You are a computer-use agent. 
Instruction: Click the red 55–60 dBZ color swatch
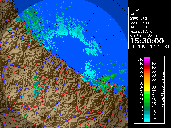click(x=147, y=67)
